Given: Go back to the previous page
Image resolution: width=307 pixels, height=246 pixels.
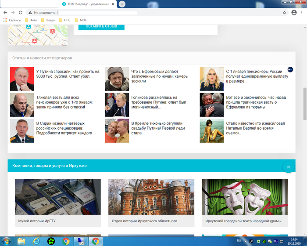Looking at the screenshot, I should [5, 13].
